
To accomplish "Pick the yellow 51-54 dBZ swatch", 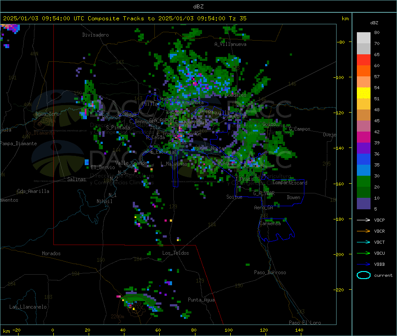I will (363, 93).
